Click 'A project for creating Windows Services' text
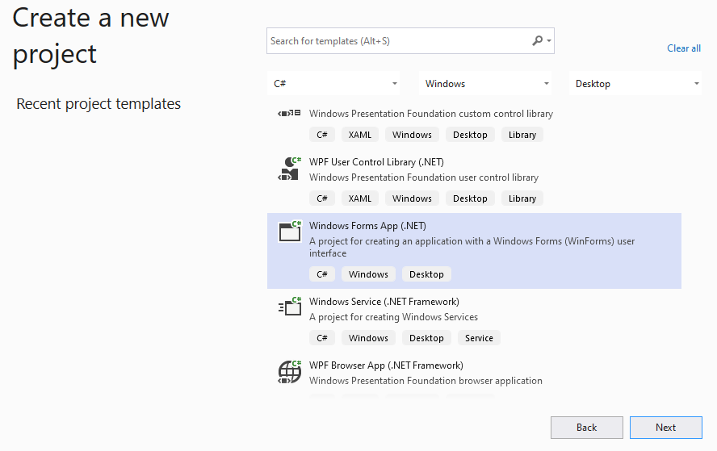The height and width of the screenshot is (451, 717). (393, 316)
